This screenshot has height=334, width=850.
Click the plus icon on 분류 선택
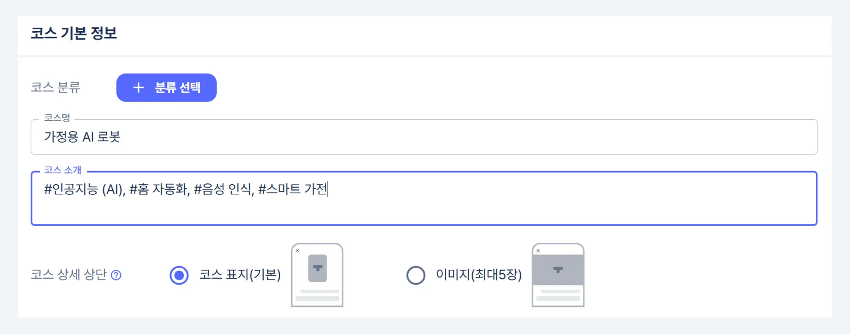point(138,88)
